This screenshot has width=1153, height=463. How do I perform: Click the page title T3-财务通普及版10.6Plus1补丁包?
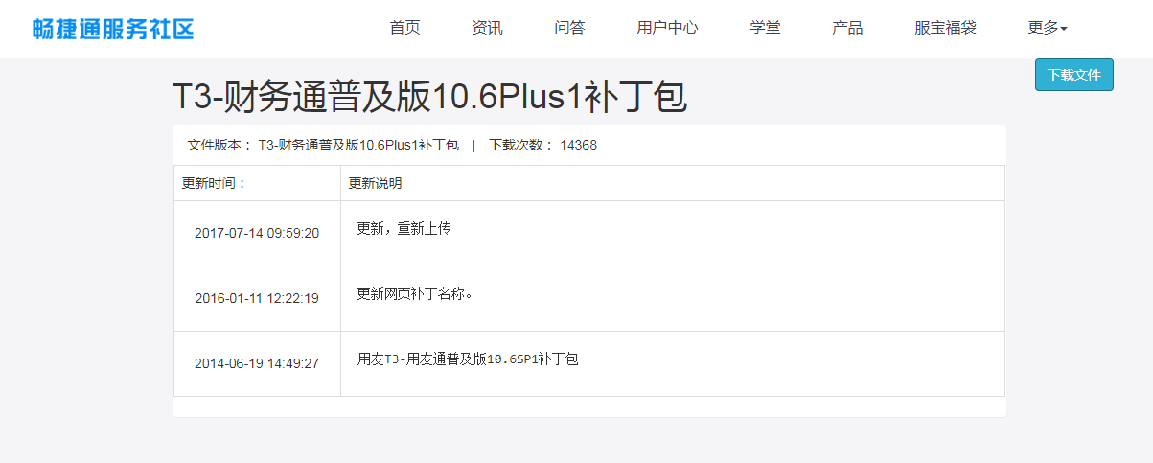pos(429,98)
